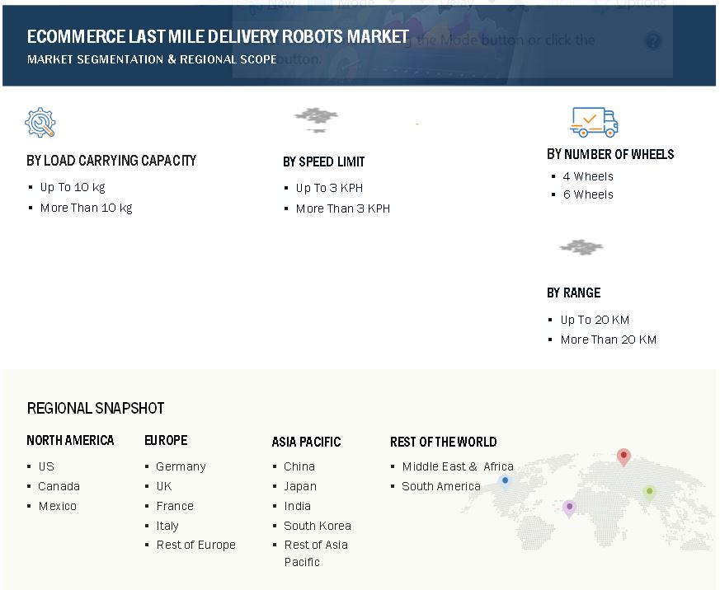Screen dimensions: 720x590
Task: Open the faint Delay dropdown at top
Action: [466, 4]
